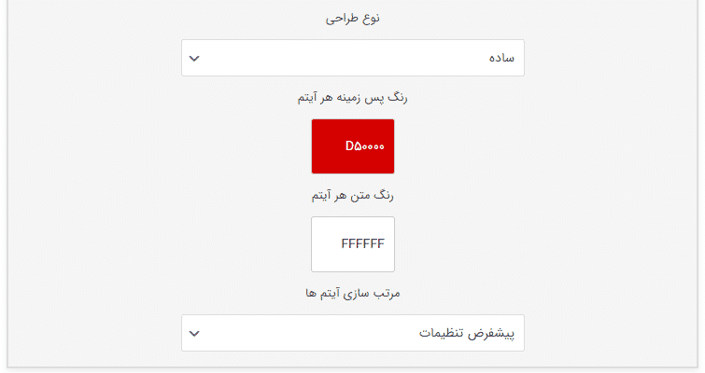Open the مرتب سازی آیتم ها sorting dropdown
The image size is (705, 373).
(353, 333)
